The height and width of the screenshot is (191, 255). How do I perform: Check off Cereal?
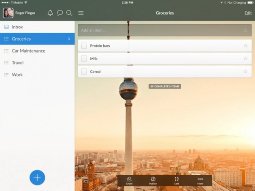click(x=84, y=71)
